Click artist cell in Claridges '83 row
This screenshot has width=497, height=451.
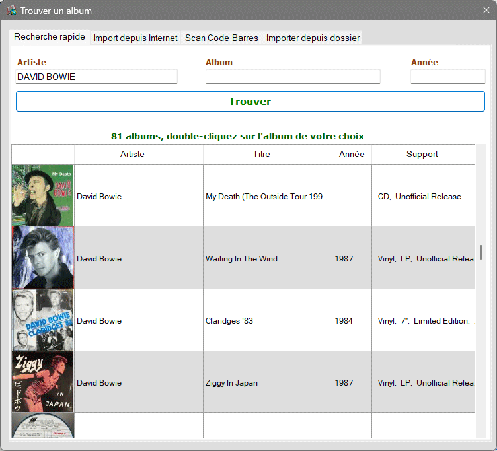coord(139,321)
